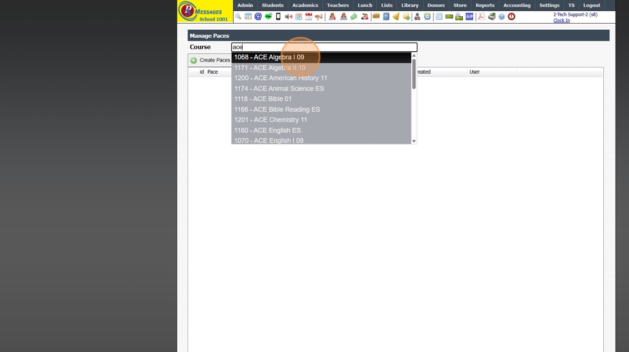Click the green ticket icon
The height and width of the screenshot is (352, 629).
click(353, 16)
